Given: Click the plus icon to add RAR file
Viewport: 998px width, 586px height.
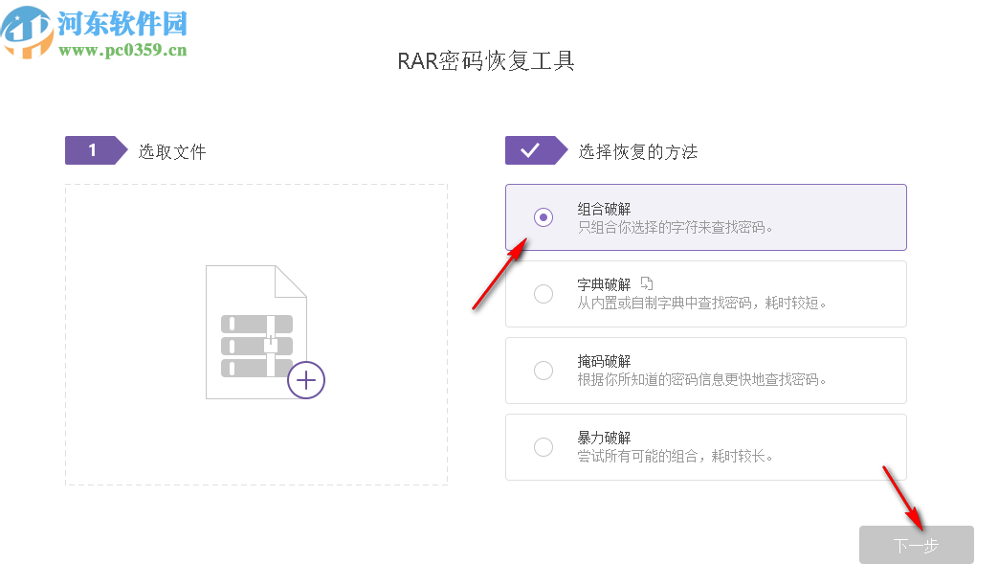Looking at the screenshot, I should coord(305,379).
